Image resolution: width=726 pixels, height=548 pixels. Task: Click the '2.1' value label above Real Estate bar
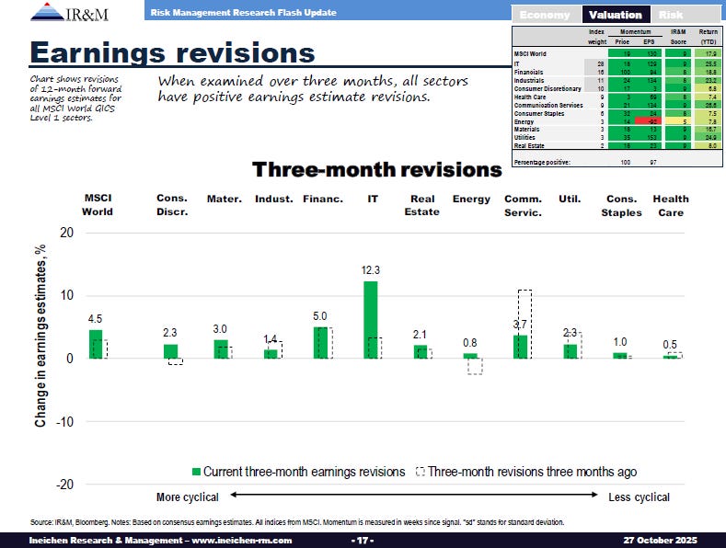420,335
